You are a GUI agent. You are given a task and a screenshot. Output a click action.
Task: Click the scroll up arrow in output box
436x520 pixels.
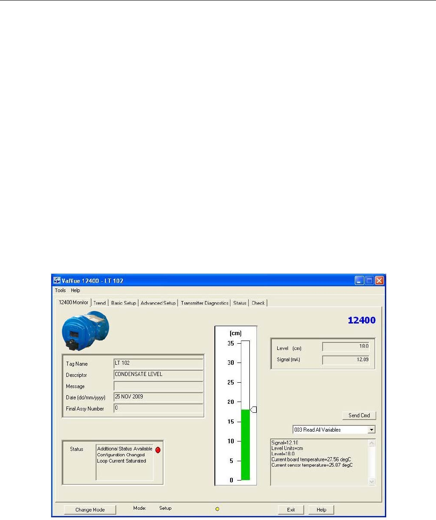point(372,443)
